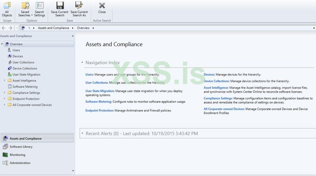
Task: Expand the Compliance Settings node
Action: pyautogui.click(x=4, y=93)
